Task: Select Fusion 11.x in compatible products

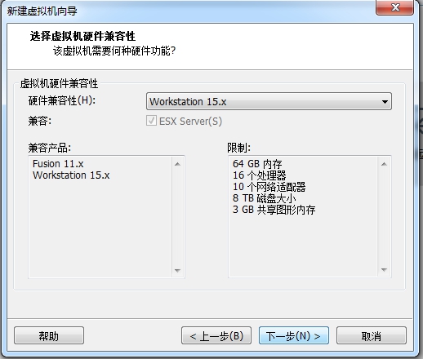Action: 58,164
